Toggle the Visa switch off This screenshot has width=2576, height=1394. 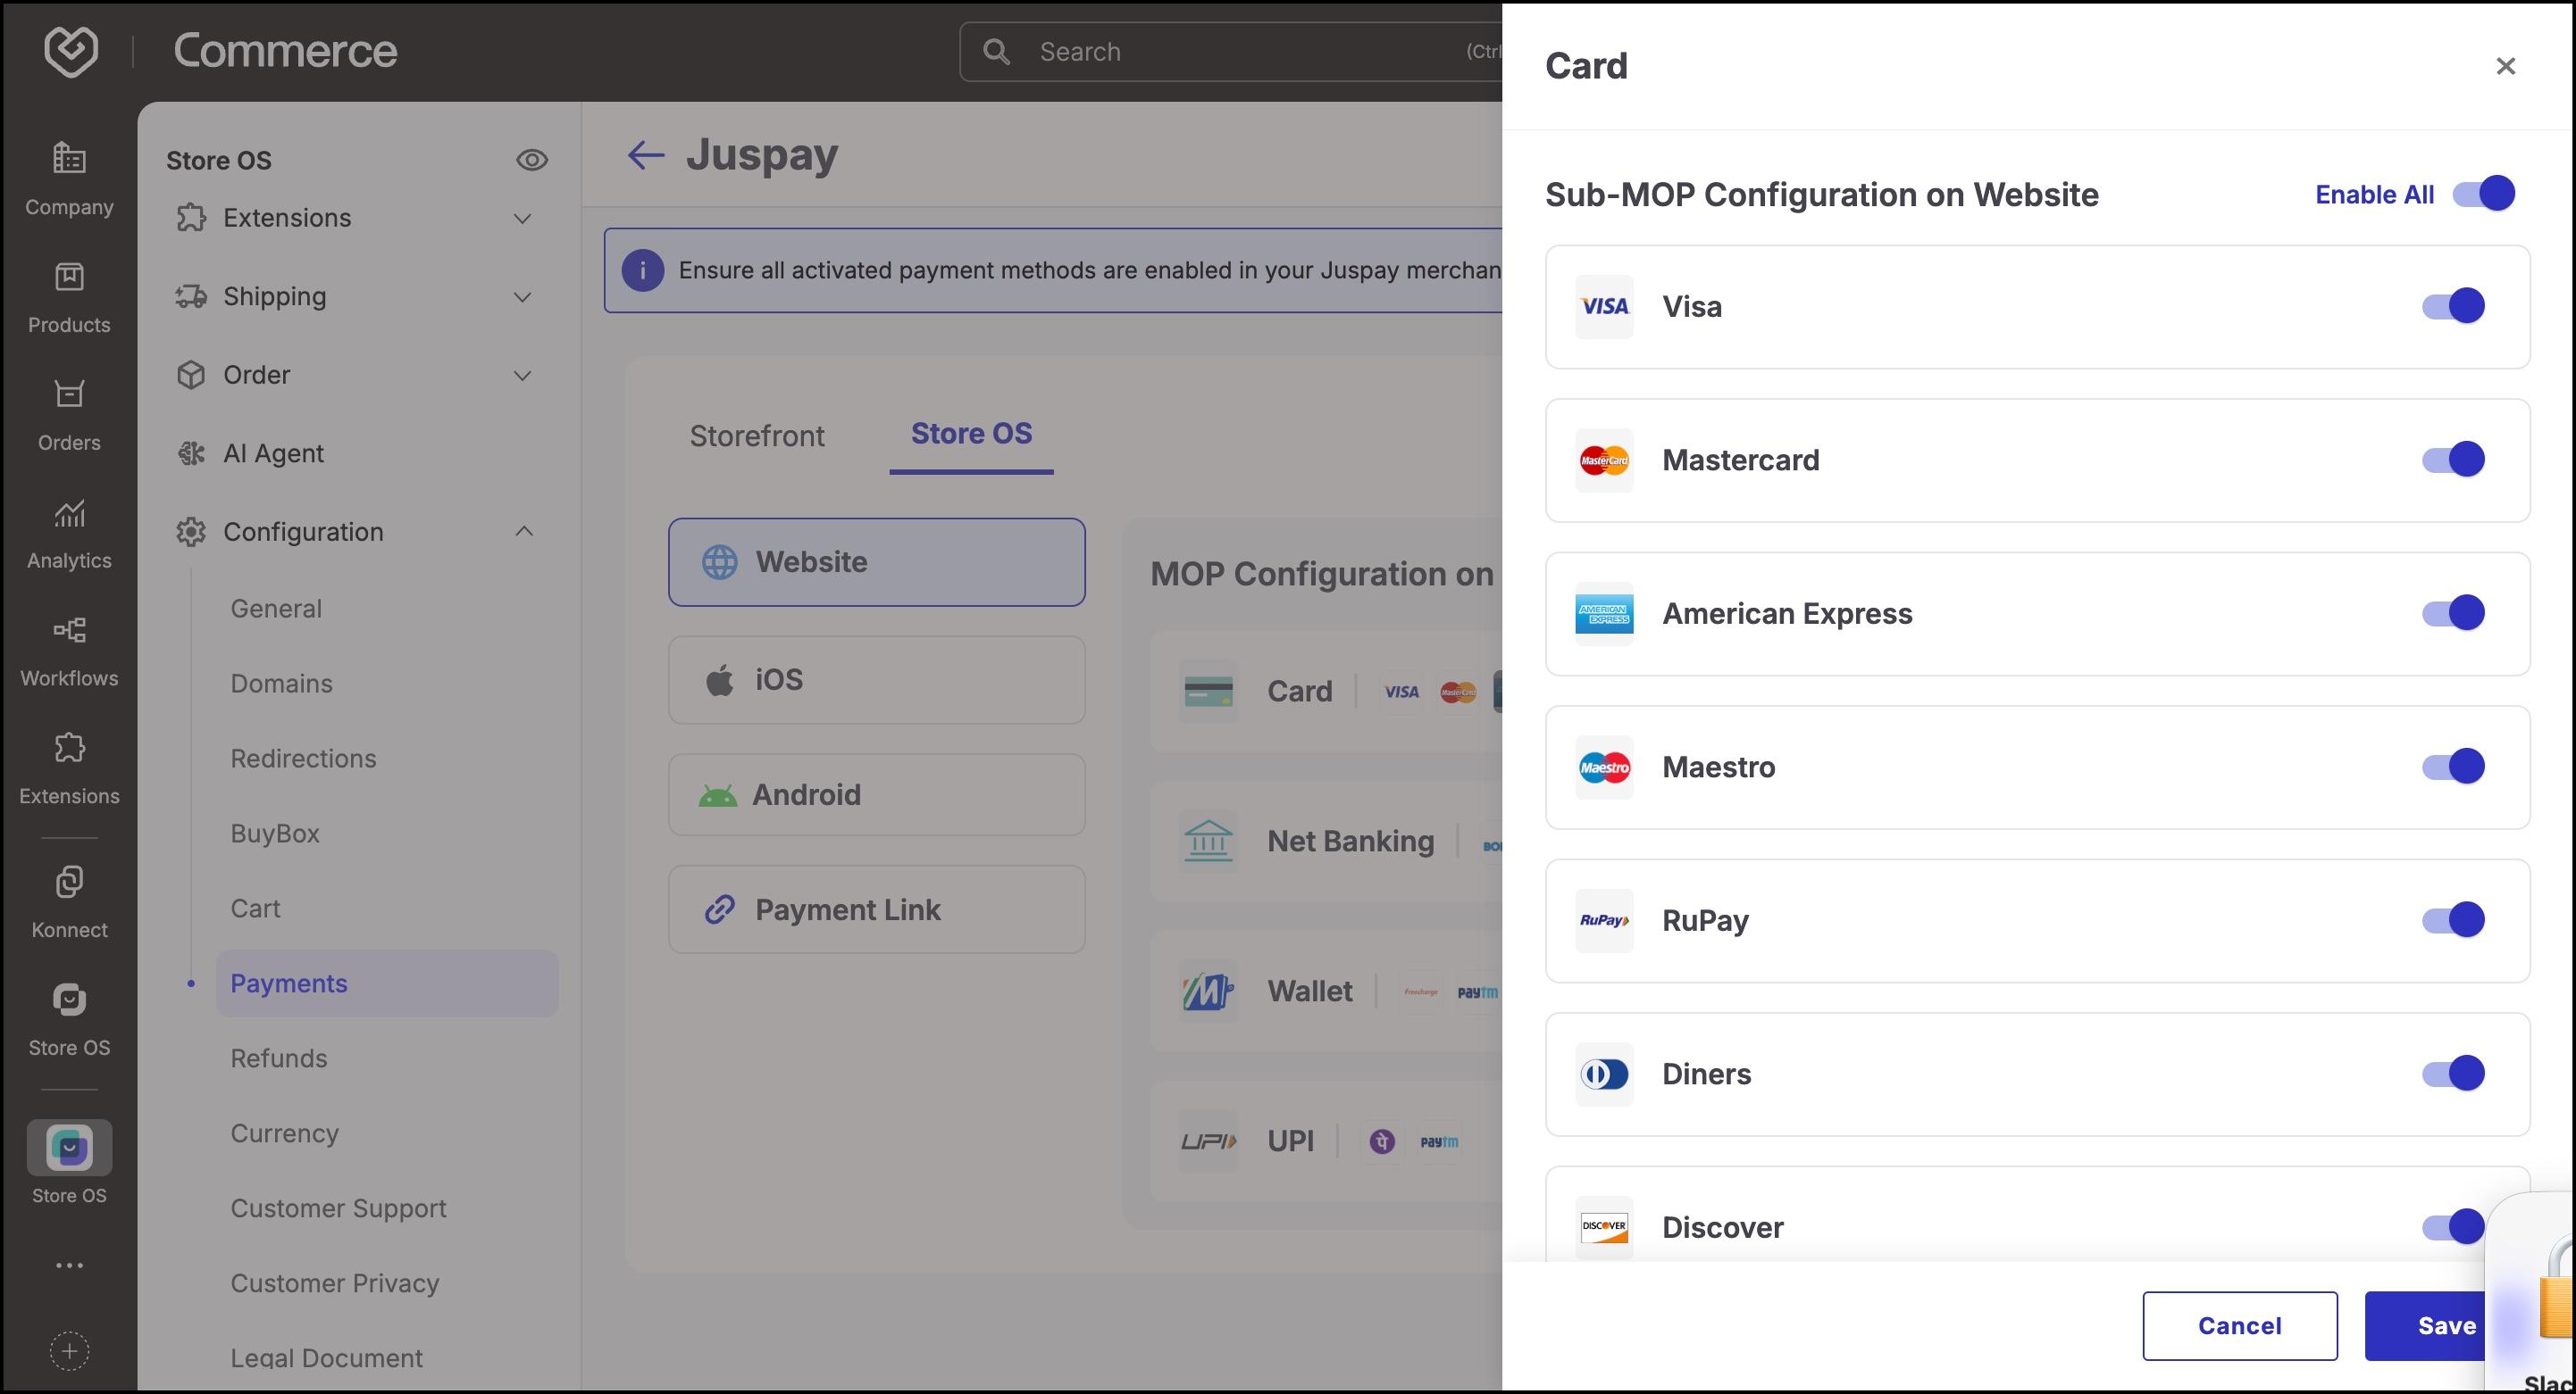(2453, 306)
